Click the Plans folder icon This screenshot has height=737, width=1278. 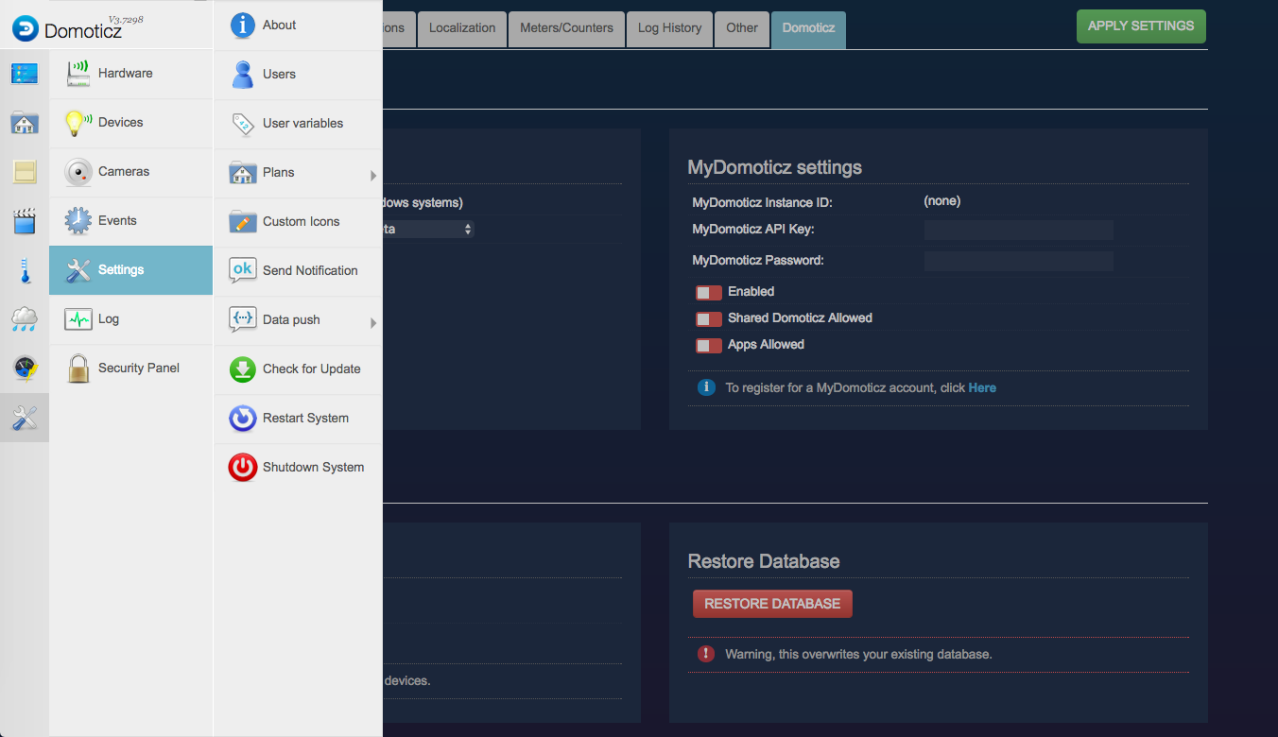click(x=243, y=173)
